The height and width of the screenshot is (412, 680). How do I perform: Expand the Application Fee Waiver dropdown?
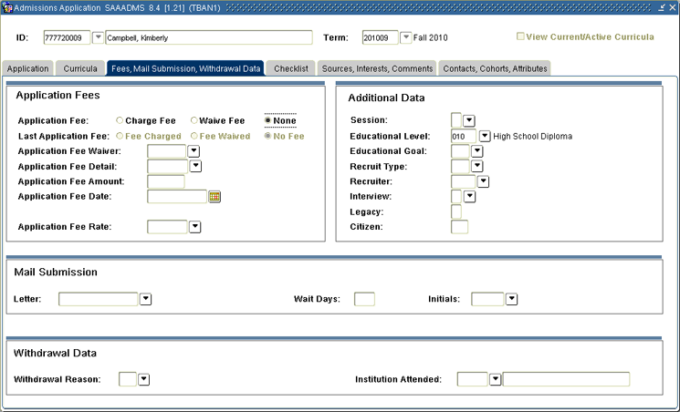tap(194, 151)
